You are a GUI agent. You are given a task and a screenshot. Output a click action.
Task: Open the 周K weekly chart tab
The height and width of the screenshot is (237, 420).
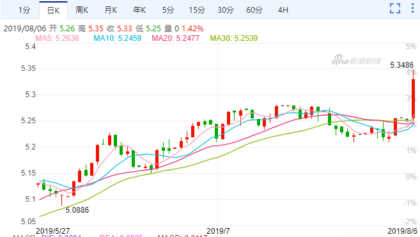point(82,10)
